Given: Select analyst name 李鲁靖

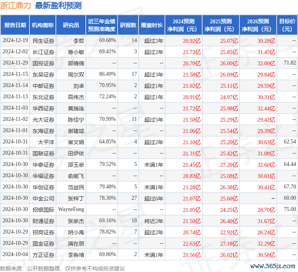Looking at the screenshot, I should coord(76,255).
